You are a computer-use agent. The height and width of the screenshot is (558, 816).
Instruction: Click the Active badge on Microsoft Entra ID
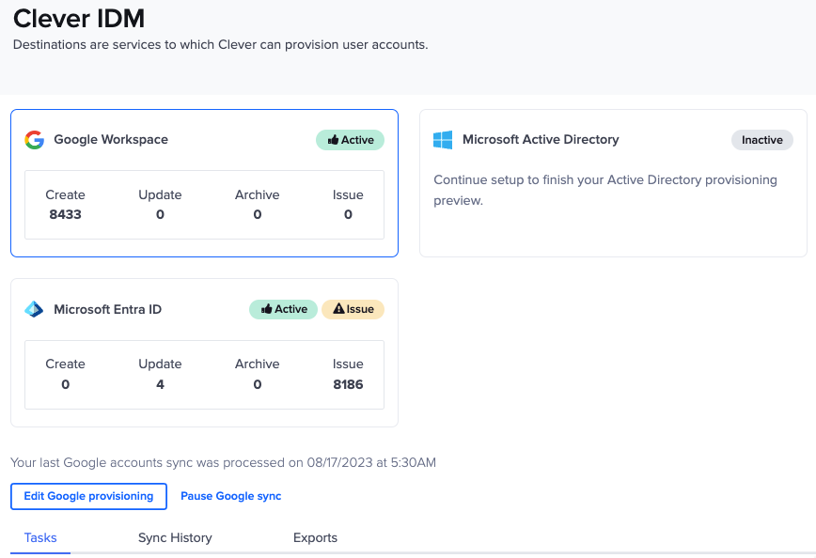pos(283,308)
